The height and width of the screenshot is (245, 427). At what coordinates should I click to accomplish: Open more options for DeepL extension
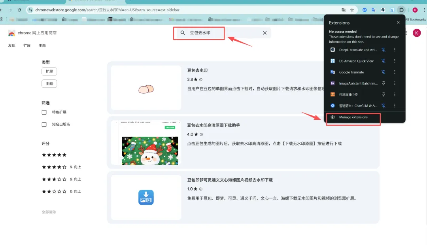click(x=395, y=50)
